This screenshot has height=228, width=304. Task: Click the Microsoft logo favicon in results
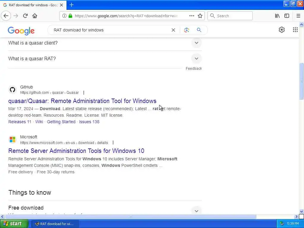(x=12, y=140)
